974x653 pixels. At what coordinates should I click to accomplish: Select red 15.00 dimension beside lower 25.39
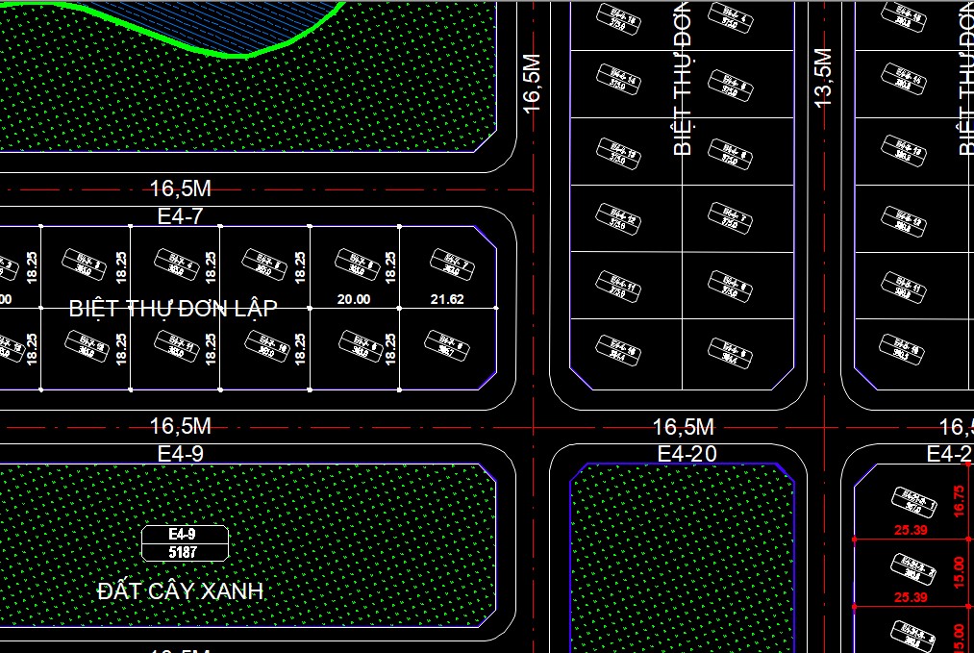click(959, 573)
